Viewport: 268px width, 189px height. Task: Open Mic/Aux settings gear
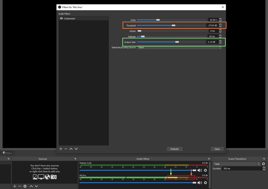click(205, 183)
